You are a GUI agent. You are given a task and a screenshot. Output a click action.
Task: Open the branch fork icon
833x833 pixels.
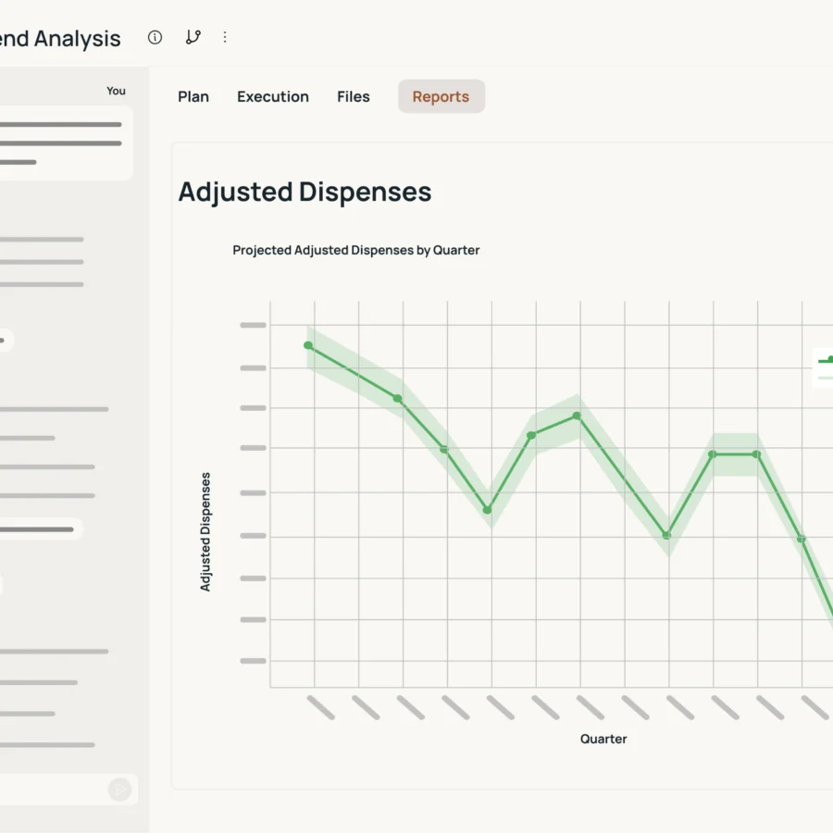[x=193, y=37]
